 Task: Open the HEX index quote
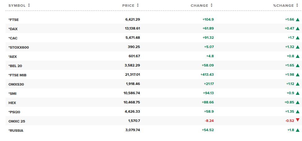12,103
